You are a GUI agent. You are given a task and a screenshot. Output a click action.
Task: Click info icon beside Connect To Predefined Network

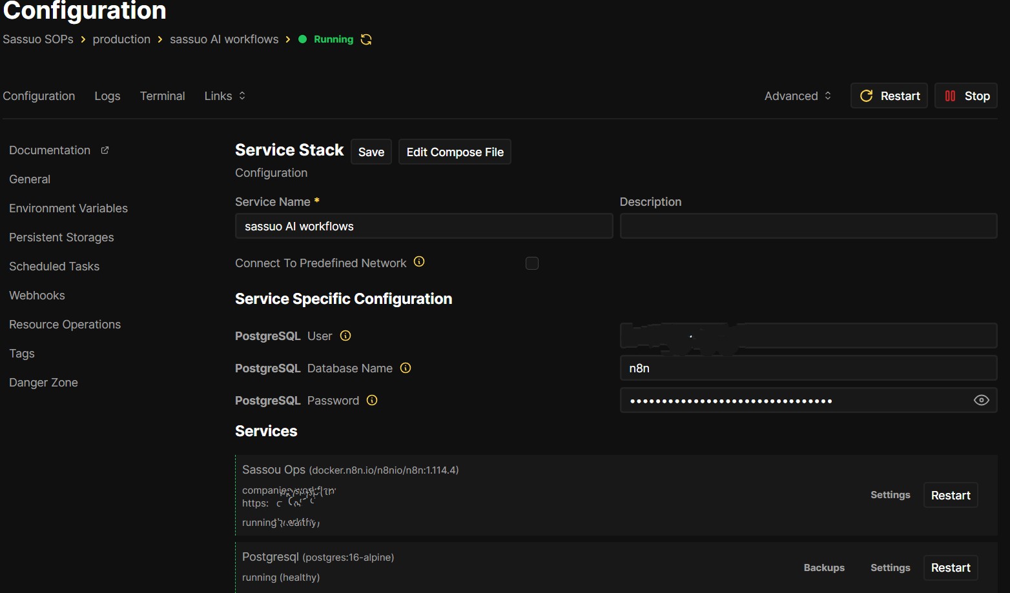point(419,262)
